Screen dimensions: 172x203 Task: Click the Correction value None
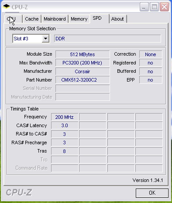tap(151, 54)
